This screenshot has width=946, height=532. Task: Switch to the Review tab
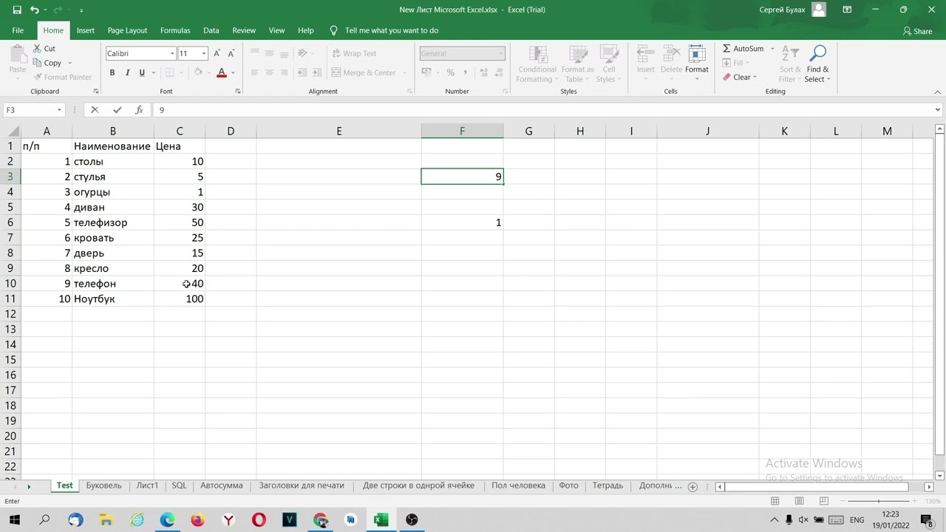coord(244,30)
